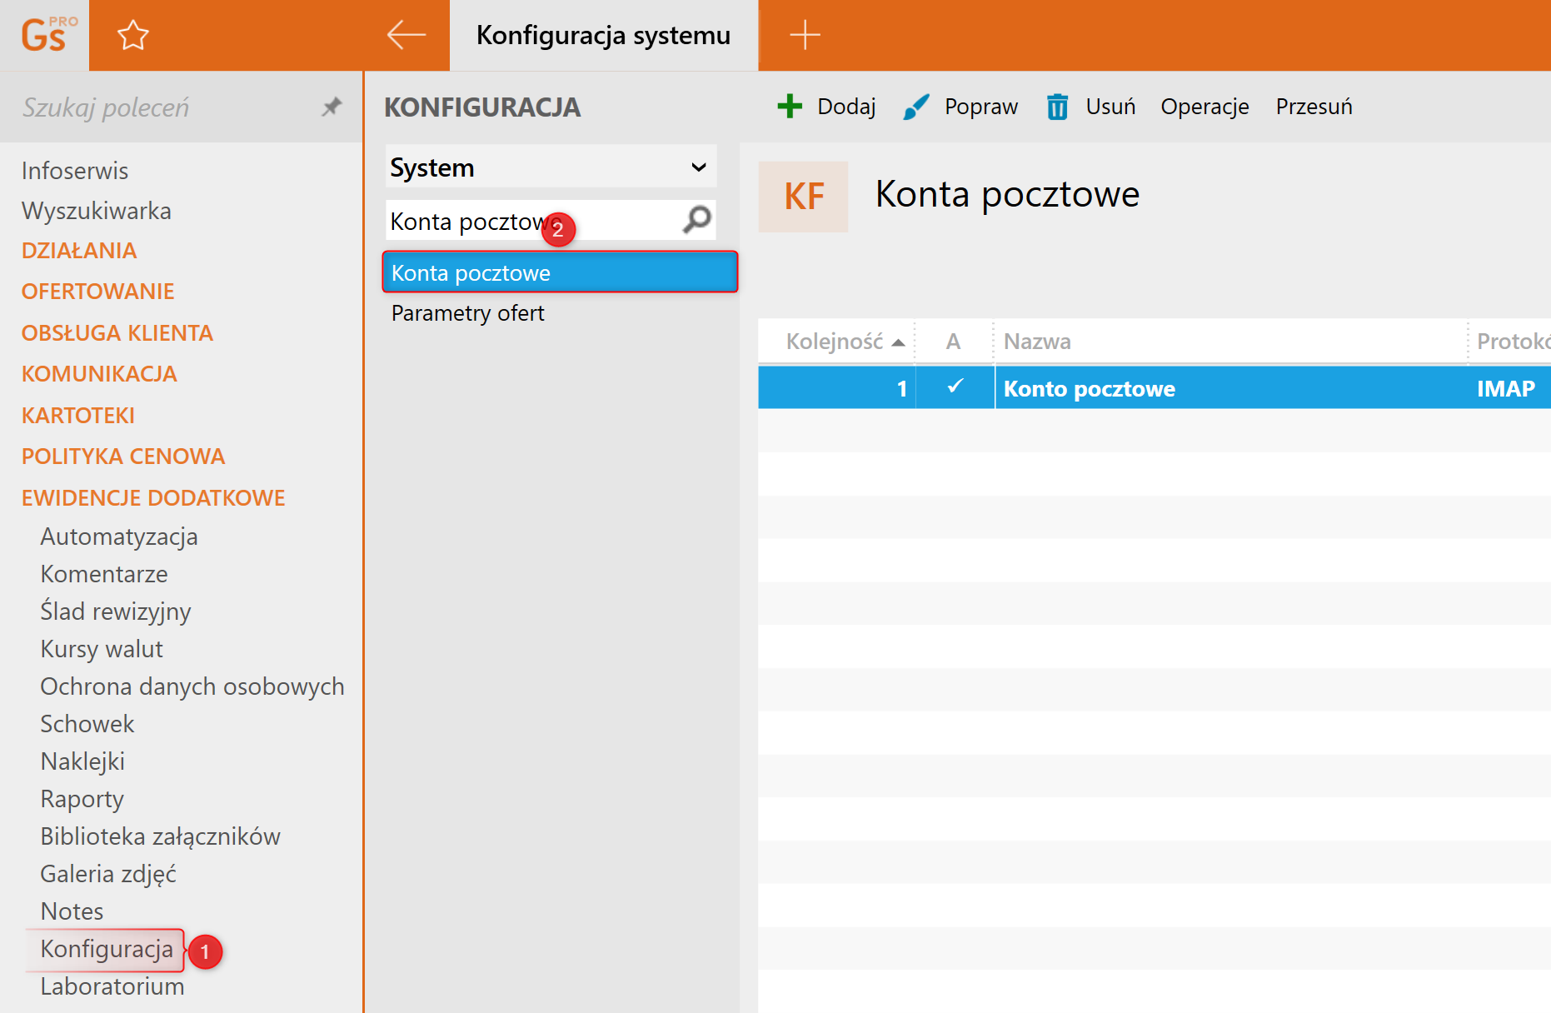
Task: Select Parametry ofert in configuration list
Action: coord(467,313)
